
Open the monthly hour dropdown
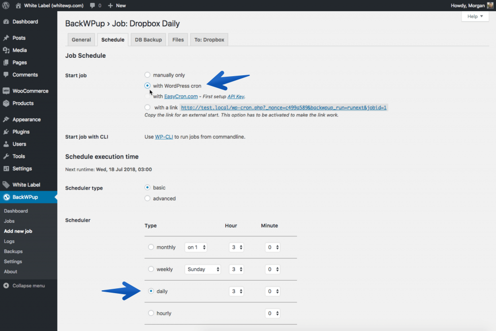pyautogui.click(x=236, y=247)
